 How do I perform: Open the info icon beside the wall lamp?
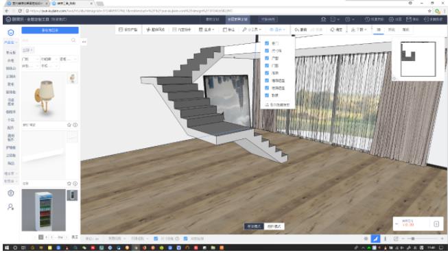point(75,125)
